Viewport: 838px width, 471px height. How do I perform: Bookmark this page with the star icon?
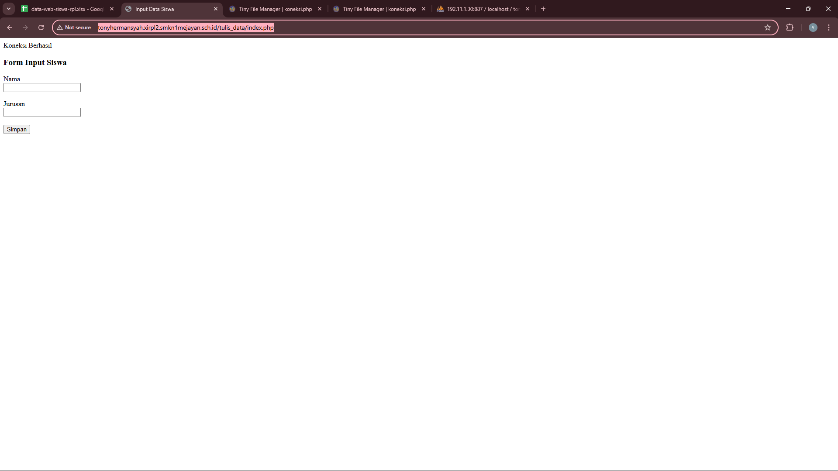pyautogui.click(x=768, y=28)
